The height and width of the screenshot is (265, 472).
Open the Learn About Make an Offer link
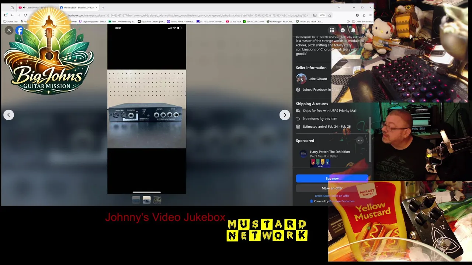point(332,196)
